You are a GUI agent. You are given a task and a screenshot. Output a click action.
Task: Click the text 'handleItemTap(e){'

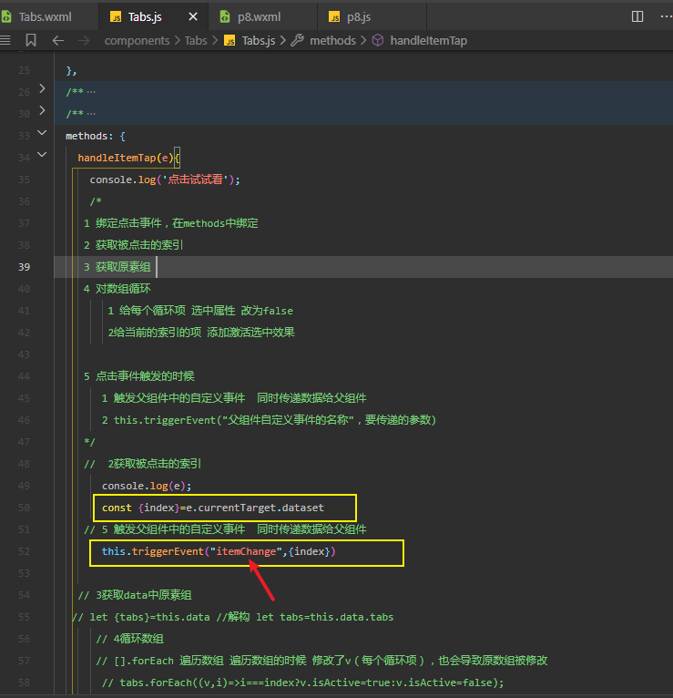(128, 158)
